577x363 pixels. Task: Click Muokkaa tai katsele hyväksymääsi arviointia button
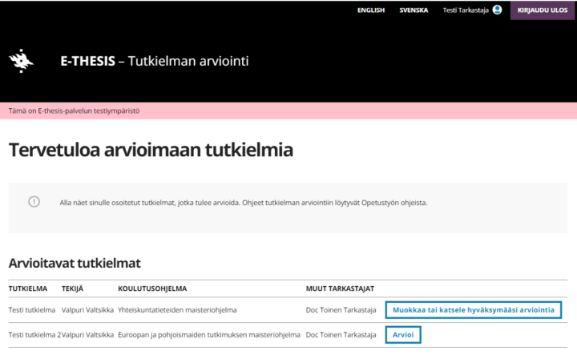[474, 310]
